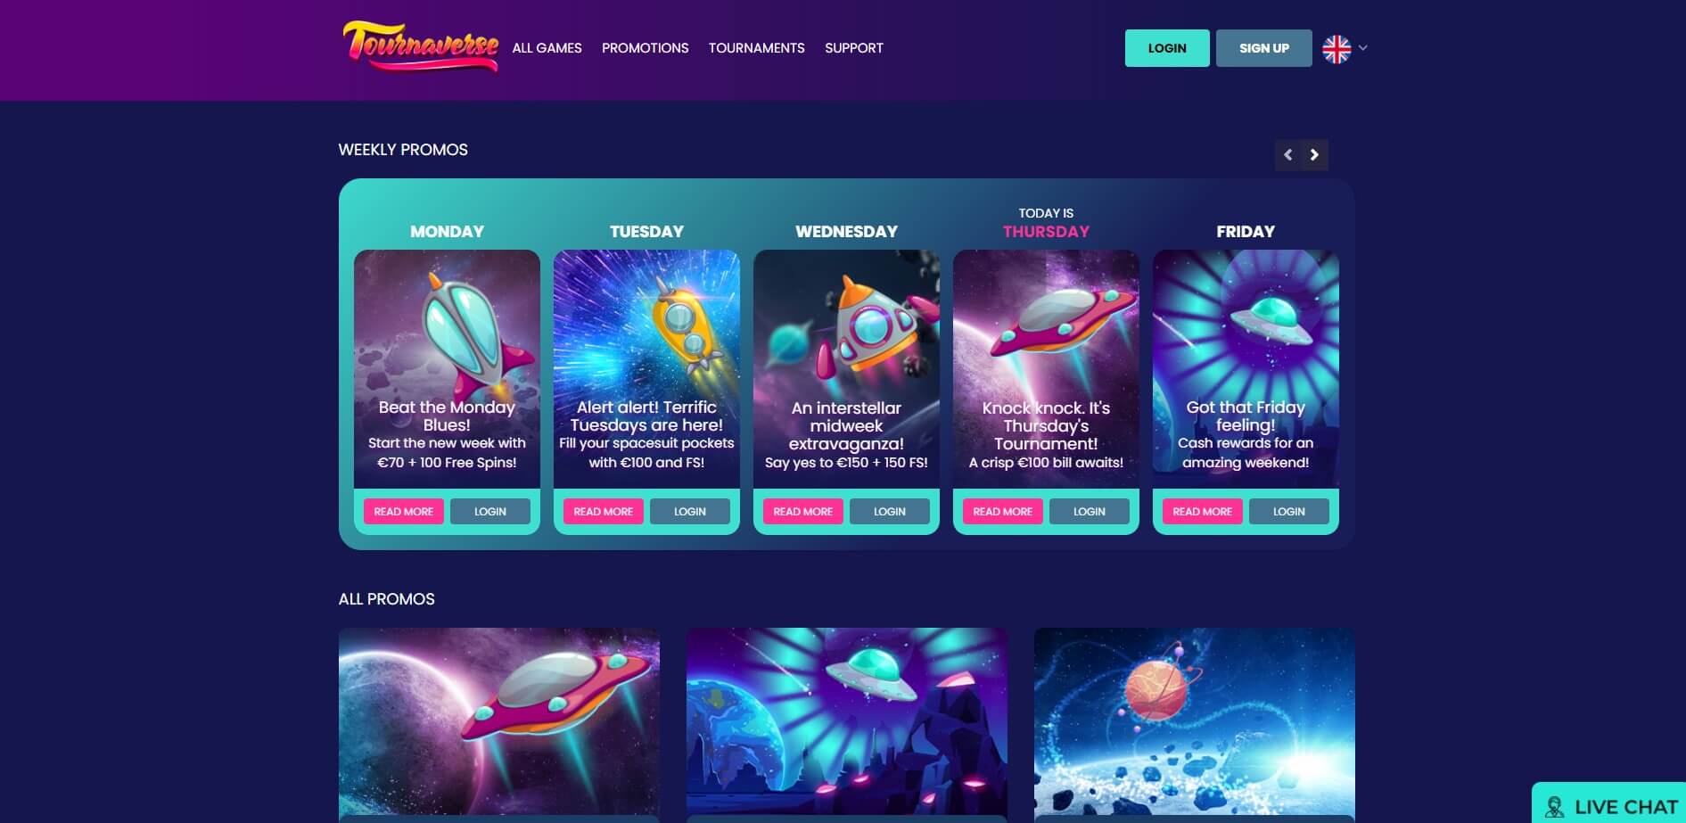Read more about Thursday's Tournament
The width and height of the screenshot is (1686, 823).
(1002, 511)
